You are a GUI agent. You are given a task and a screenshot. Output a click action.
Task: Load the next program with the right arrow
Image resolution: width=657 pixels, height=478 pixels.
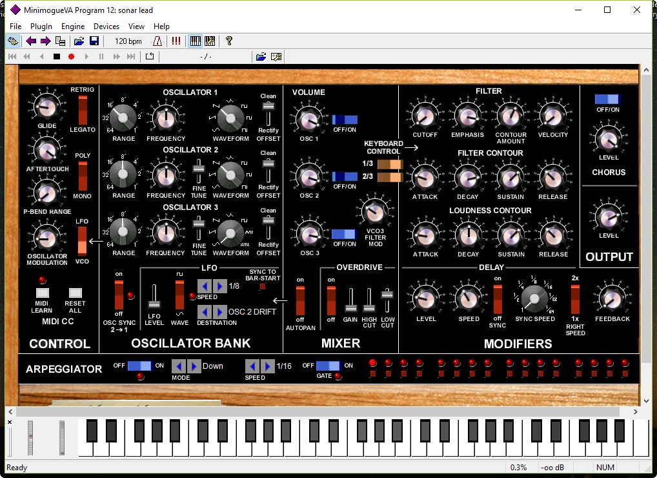click(45, 41)
